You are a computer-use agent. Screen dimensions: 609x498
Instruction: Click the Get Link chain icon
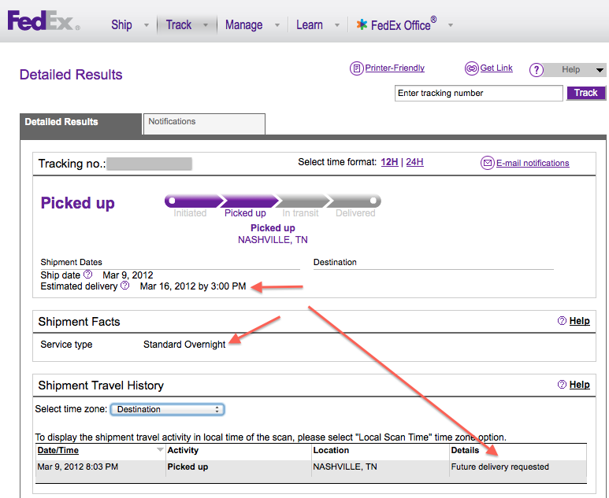471,68
